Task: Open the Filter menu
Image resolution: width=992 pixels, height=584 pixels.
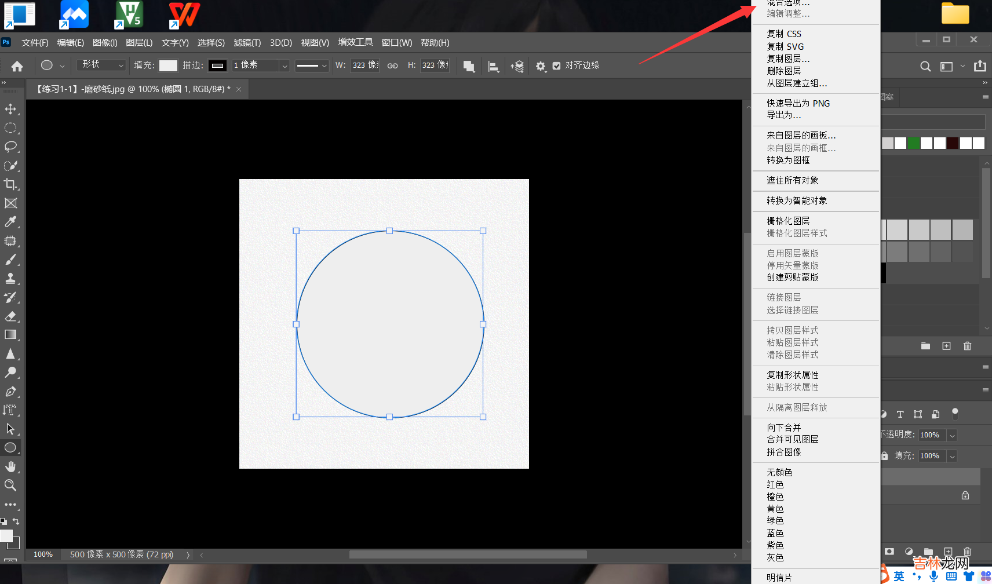Action: 247,42
